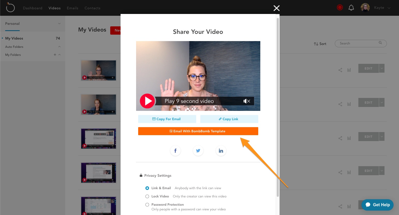
Task: Open Get Help chat button
Action: pyautogui.click(x=378, y=205)
